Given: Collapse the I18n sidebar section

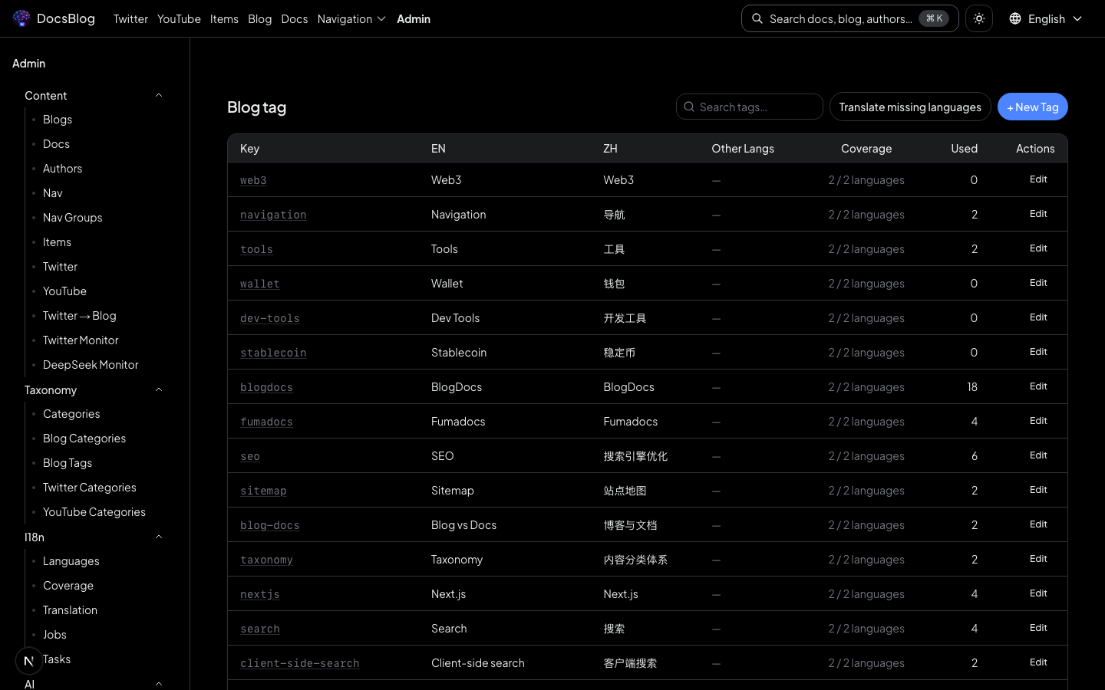Looking at the screenshot, I should [x=159, y=537].
